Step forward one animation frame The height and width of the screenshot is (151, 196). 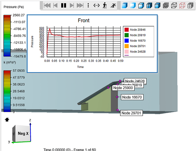pyautogui.click(x=71, y=5)
